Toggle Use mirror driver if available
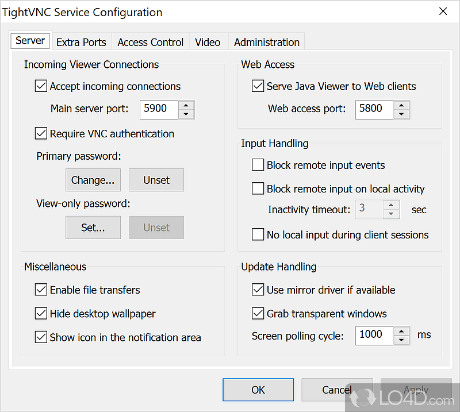460x412 pixels. pyautogui.click(x=258, y=290)
